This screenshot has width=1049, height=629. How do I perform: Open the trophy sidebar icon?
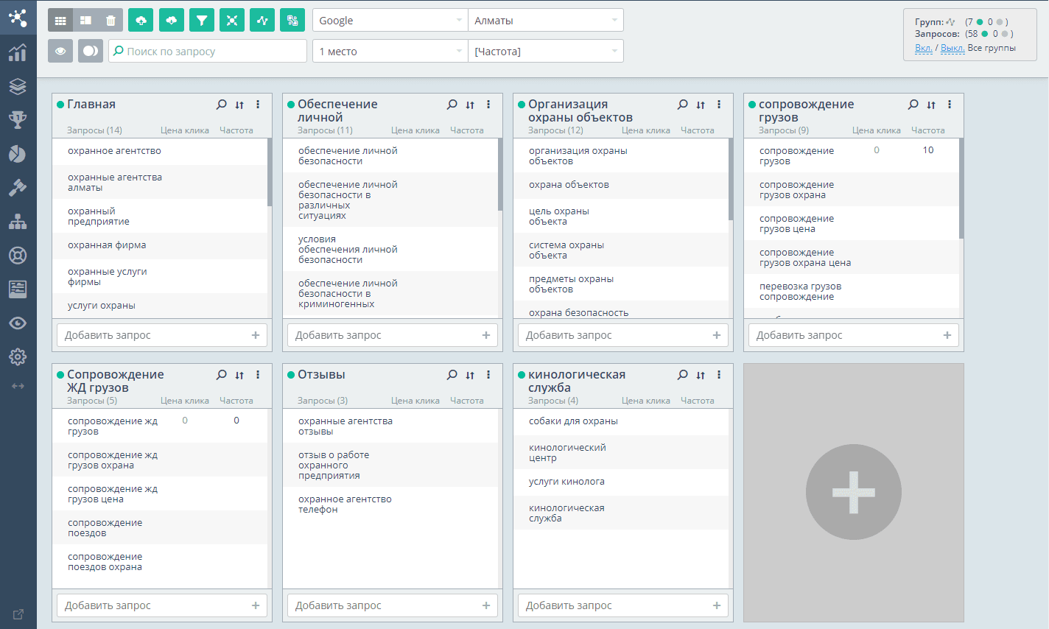(18, 120)
